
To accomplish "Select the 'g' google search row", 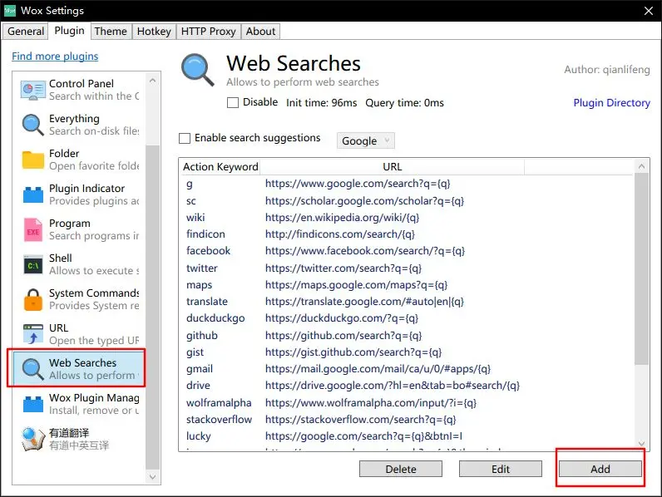I will pyautogui.click(x=406, y=184).
